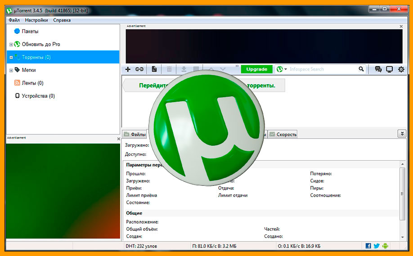Expand the Торренты (0) tree node
The width and height of the screenshot is (413, 256).
11,58
